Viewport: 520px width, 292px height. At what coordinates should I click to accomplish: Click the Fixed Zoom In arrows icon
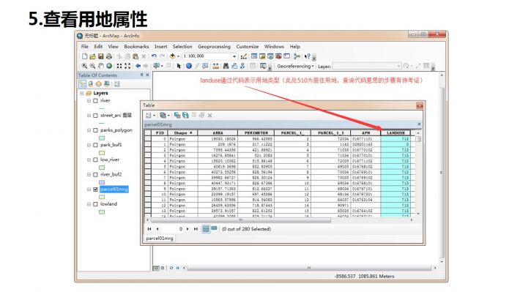[119, 66]
